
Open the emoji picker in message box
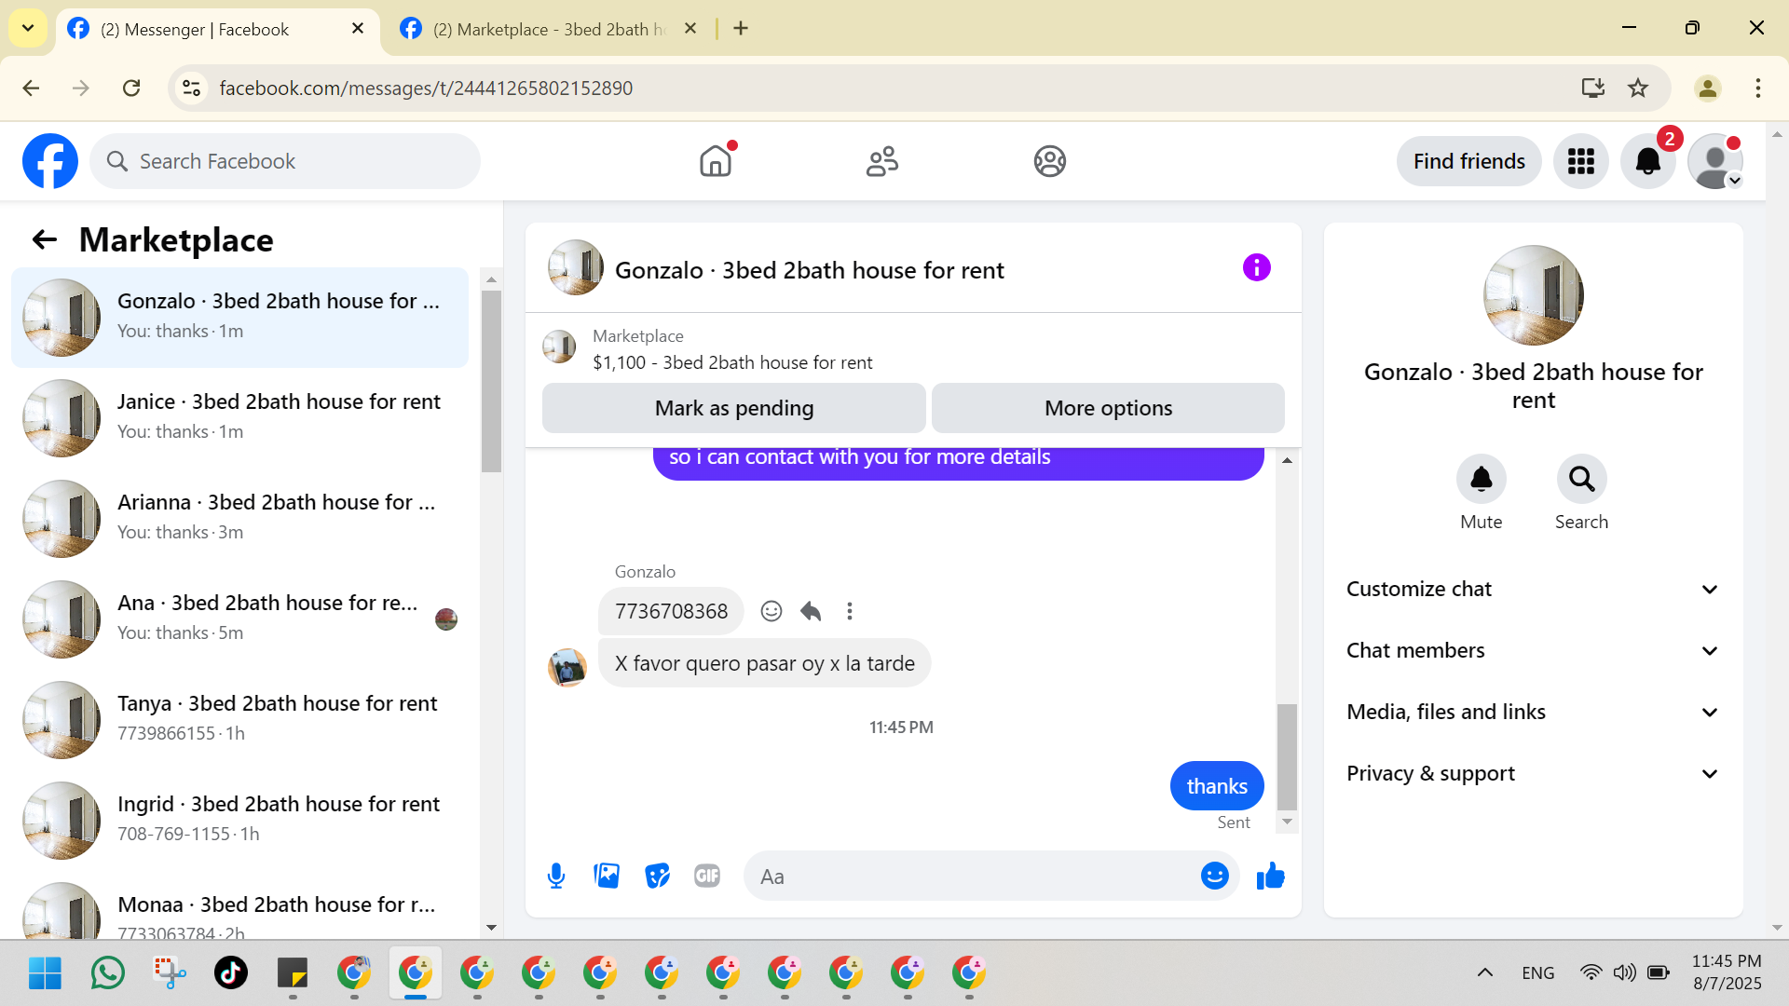tap(1214, 876)
